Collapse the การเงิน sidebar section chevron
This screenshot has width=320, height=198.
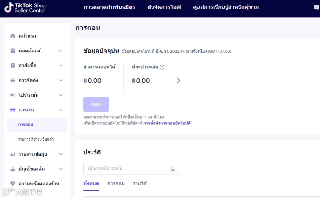click(x=61, y=110)
